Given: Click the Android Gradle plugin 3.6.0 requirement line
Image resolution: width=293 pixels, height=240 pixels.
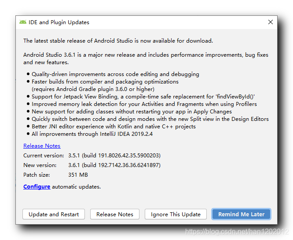Looking at the screenshot, I should [93, 89].
